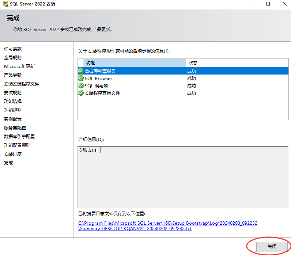Click the 功能规则 step in sidebar
291x255 pixels.
(x=13, y=110)
